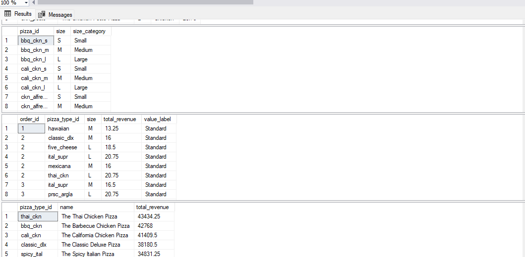Select the 38180.5 revenue cell
The height and width of the screenshot is (257, 525).
[154, 245]
